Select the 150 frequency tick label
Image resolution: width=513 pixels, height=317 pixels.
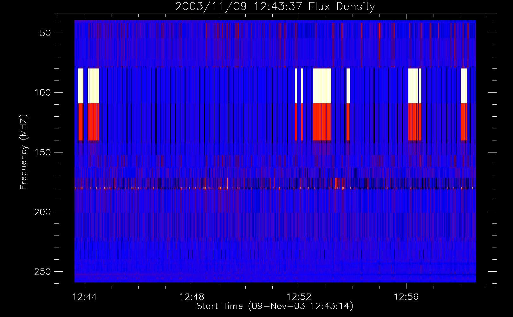42,152
